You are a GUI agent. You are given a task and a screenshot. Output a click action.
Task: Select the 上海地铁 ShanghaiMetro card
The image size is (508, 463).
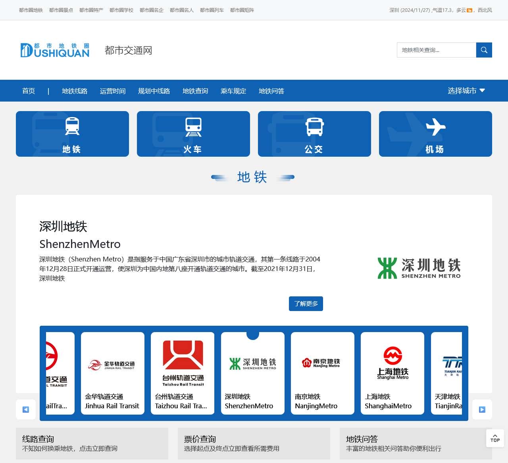coord(393,373)
